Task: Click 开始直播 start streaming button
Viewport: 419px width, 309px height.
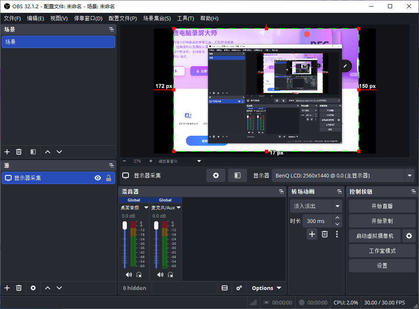Action: tap(382, 206)
